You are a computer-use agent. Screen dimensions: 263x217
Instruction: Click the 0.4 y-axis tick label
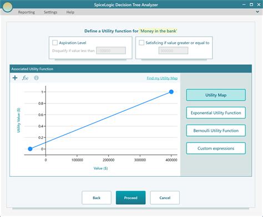[41, 126]
